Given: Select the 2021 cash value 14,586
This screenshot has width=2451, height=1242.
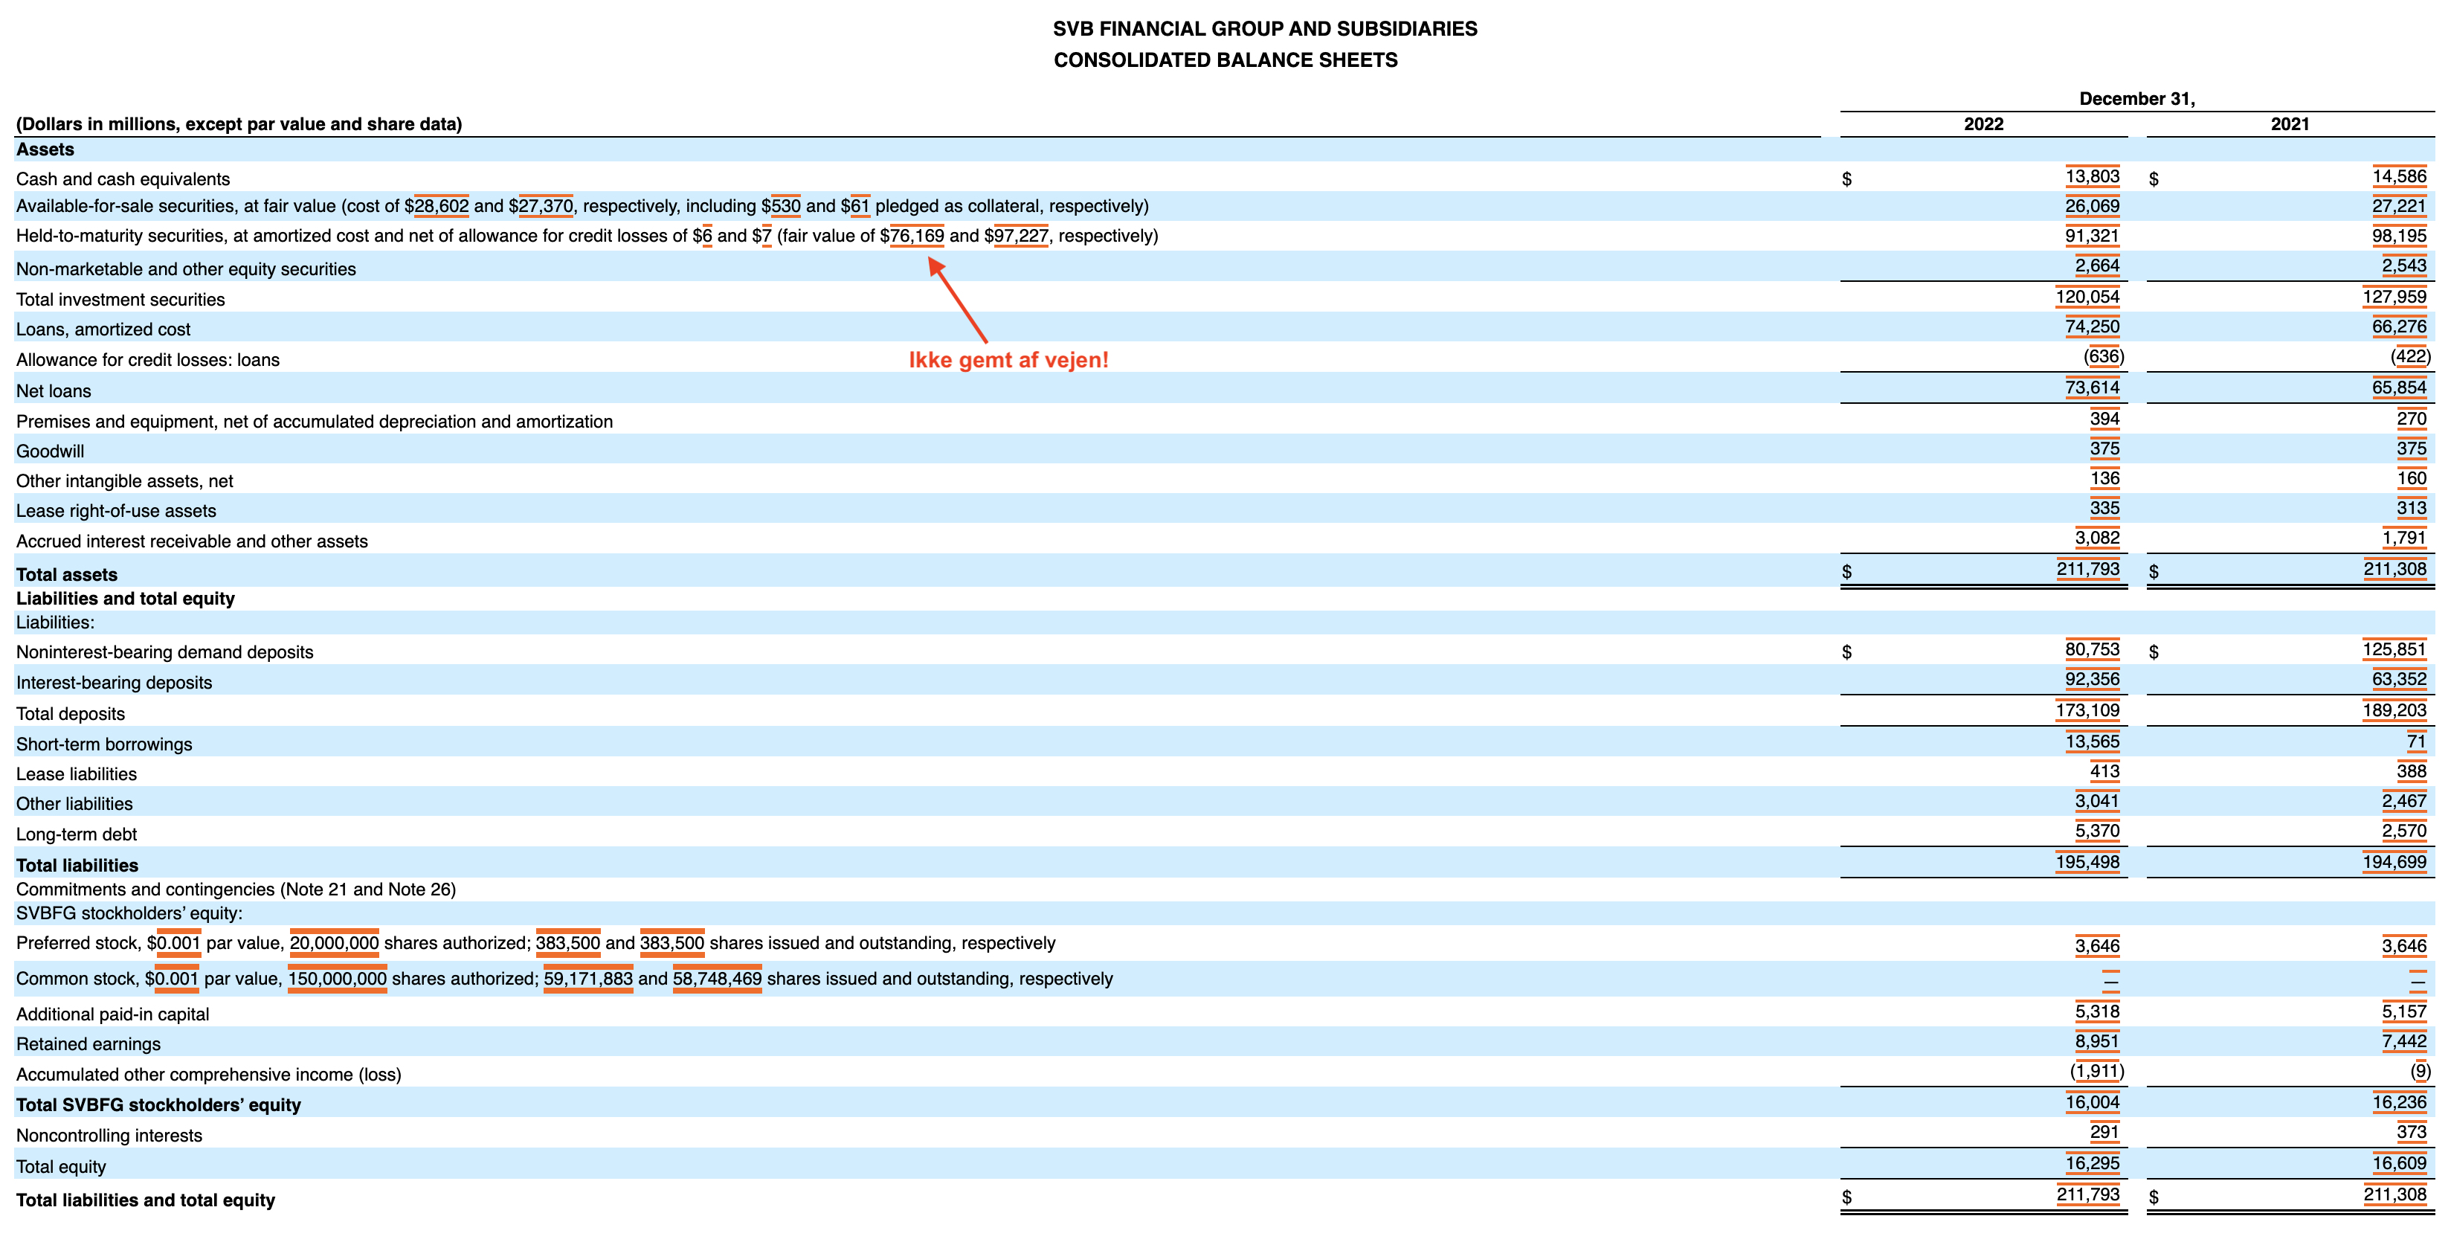Looking at the screenshot, I should [2399, 177].
